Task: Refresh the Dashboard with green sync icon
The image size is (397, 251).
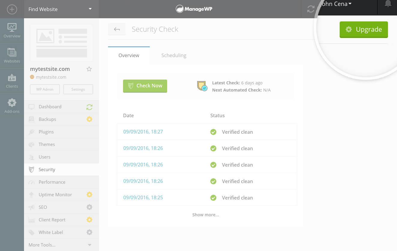Action: point(89,107)
